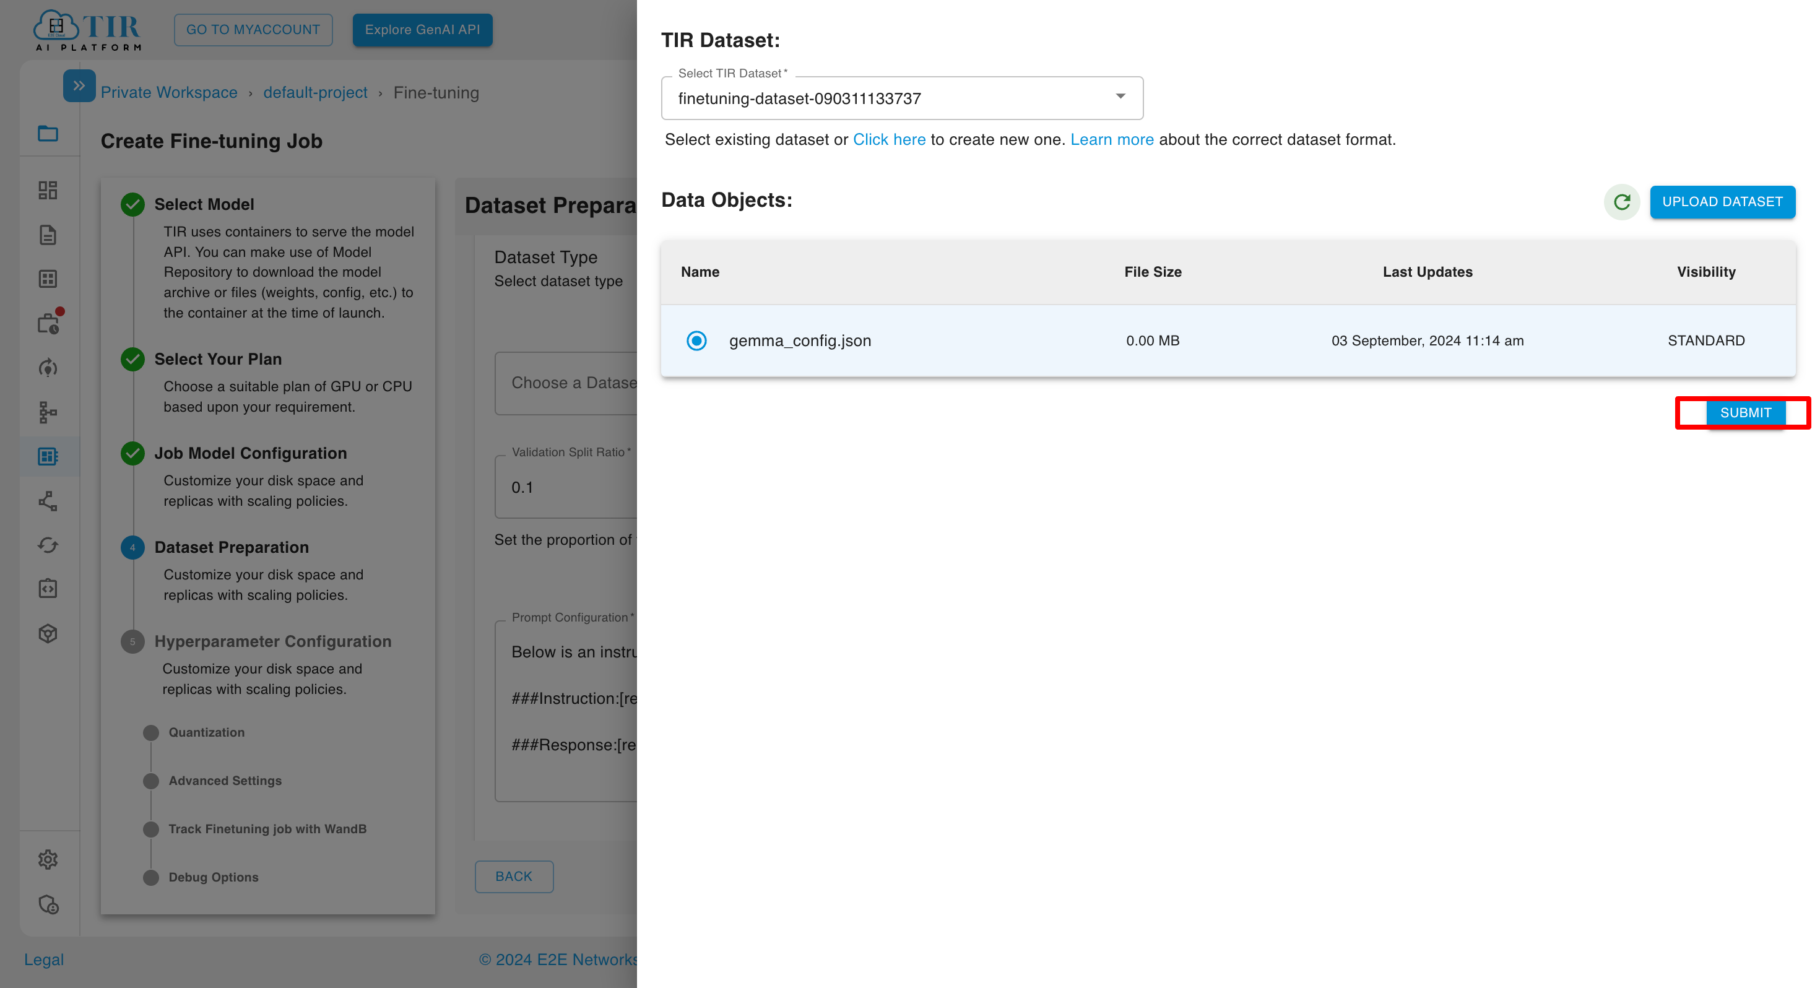
Task: Click the Visibility column header
Action: click(1706, 272)
